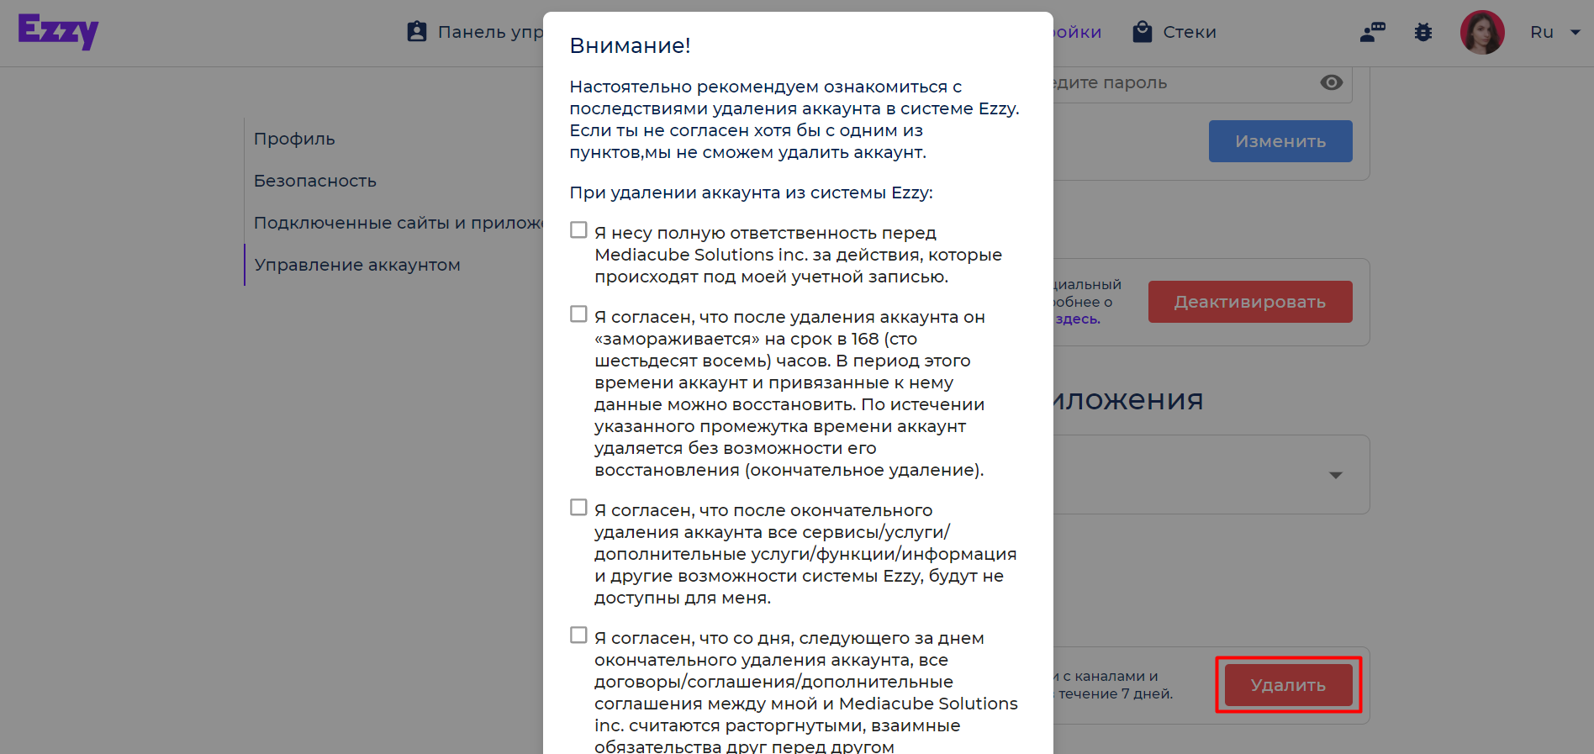Viewport: 1594px width, 754px height.
Task: Click the Внимание! dialog heading
Action: point(631,45)
